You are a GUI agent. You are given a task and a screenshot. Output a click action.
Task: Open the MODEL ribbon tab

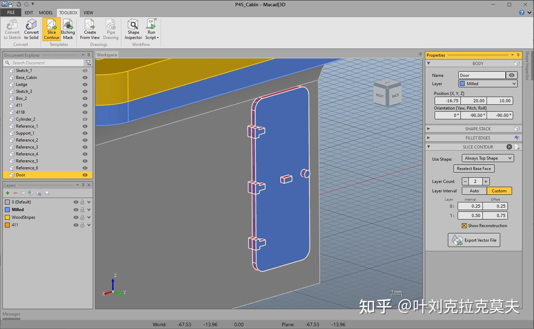[x=46, y=12]
